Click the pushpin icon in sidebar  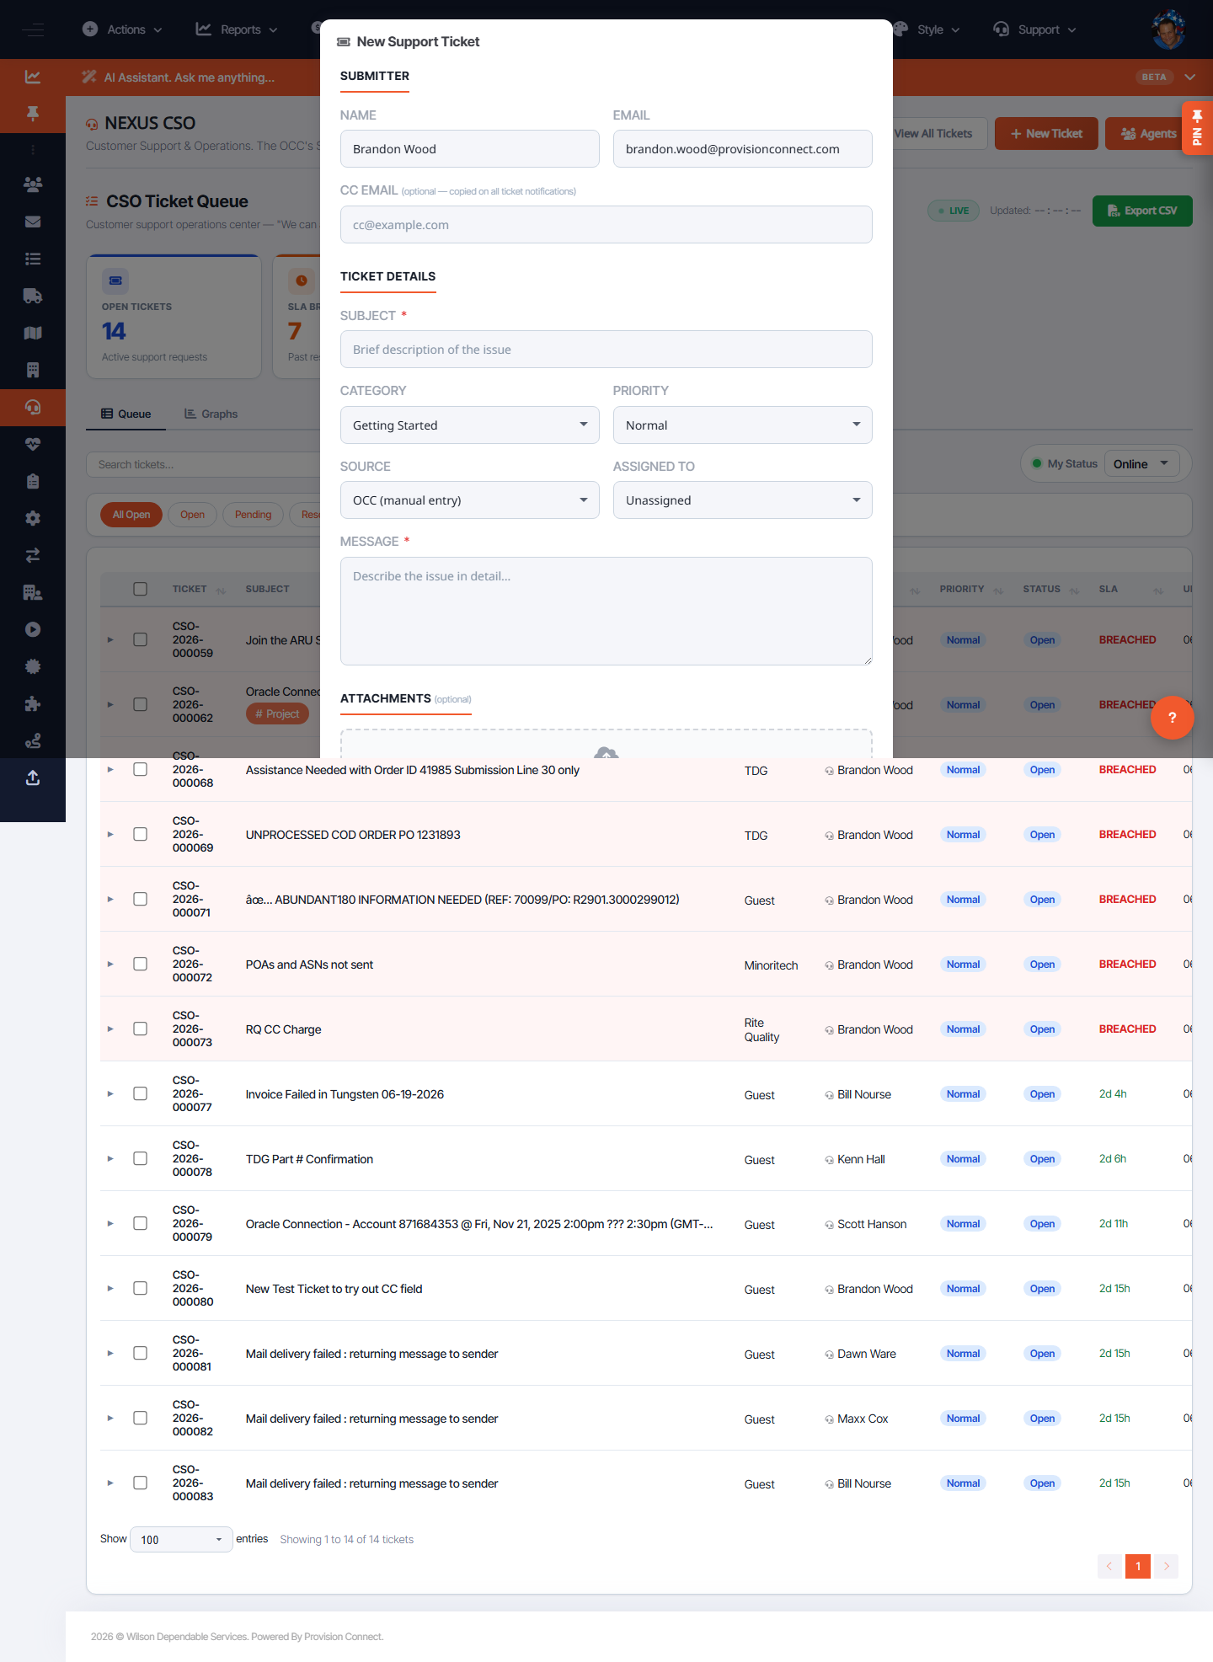pos(33,114)
